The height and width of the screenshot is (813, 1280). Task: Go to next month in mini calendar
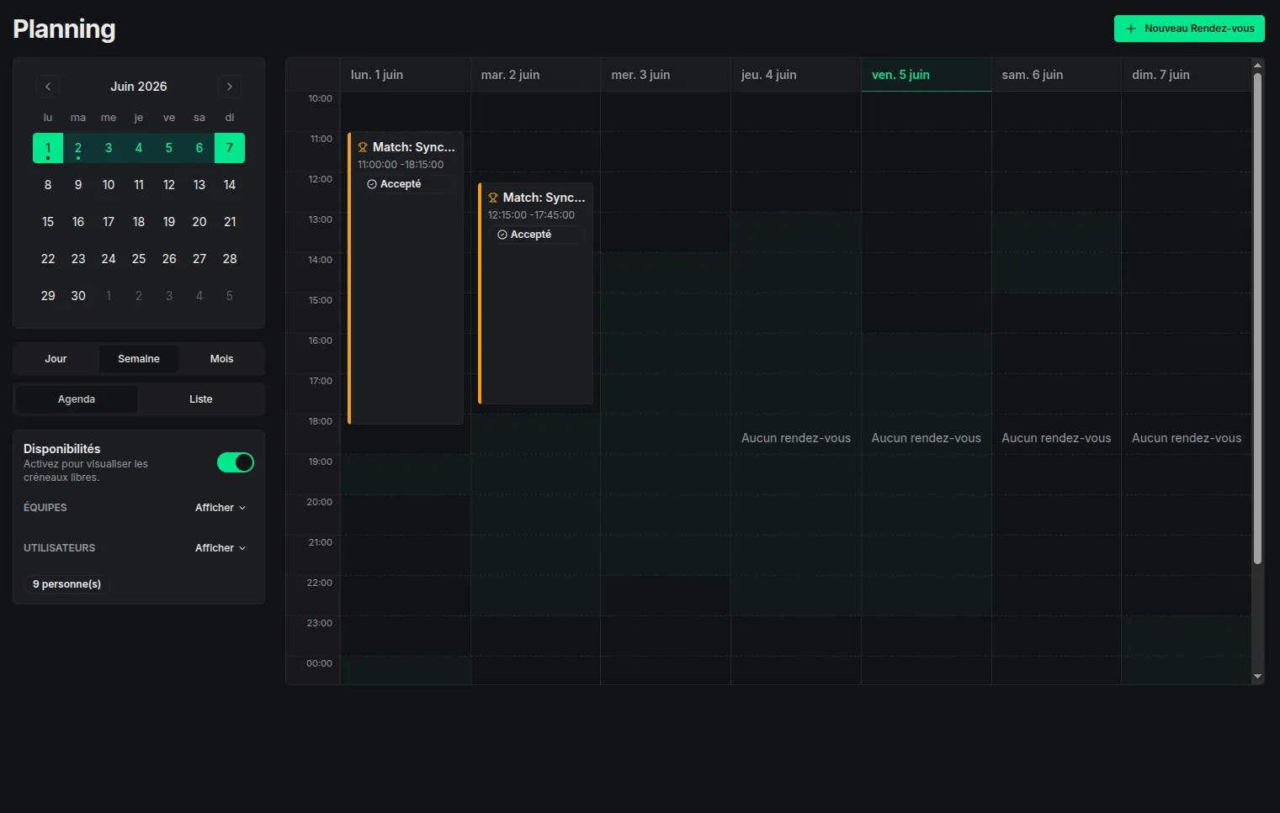click(x=230, y=87)
